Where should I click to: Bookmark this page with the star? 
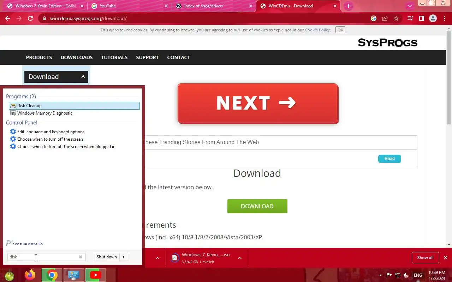pyautogui.click(x=396, y=18)
